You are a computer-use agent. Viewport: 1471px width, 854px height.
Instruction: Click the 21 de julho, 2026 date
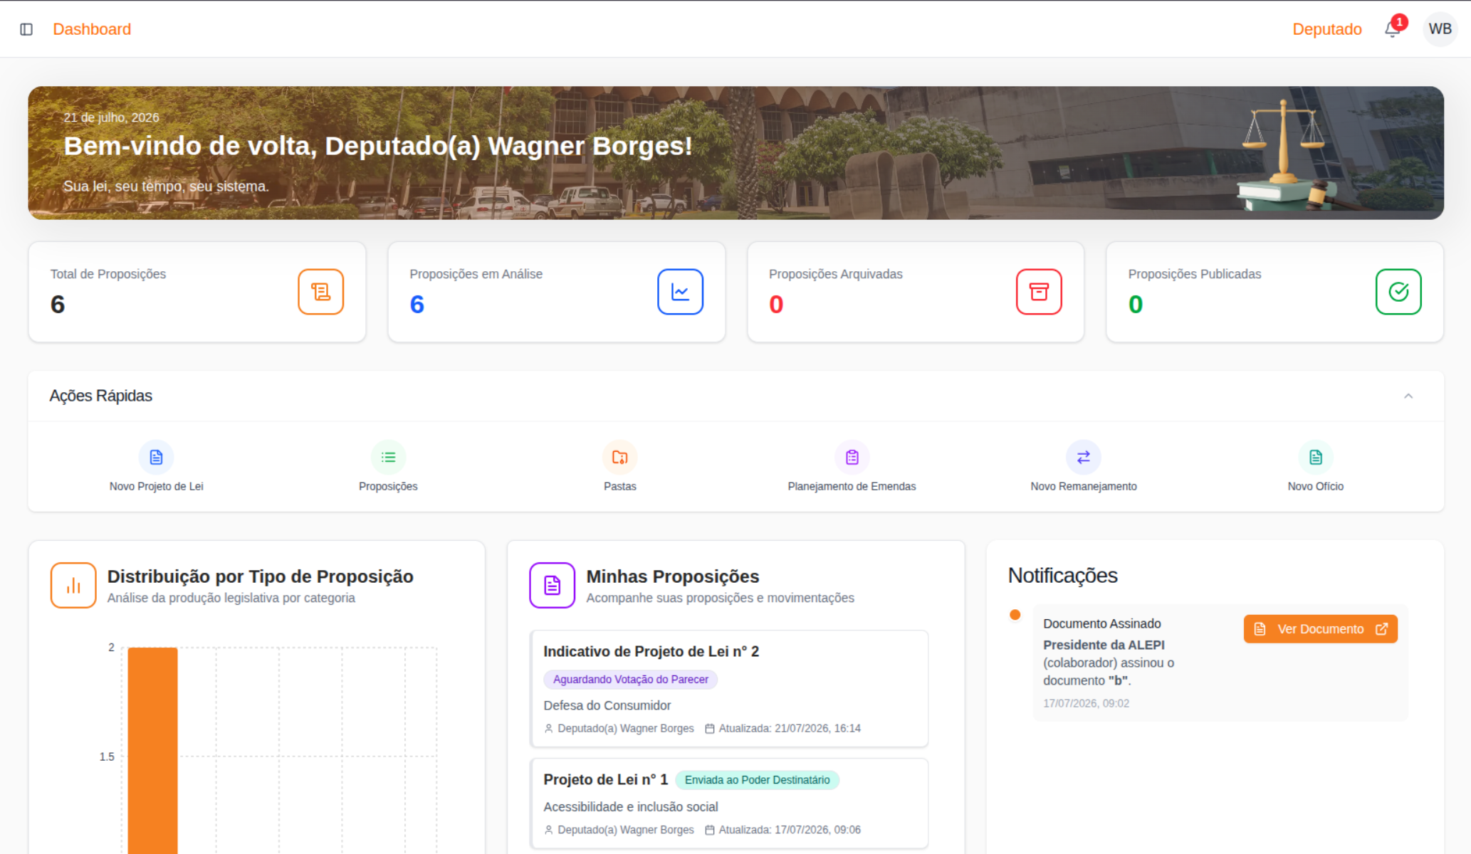(111, 117)
